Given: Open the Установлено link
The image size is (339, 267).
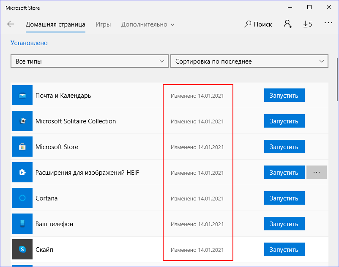Looking at the screenshot, I should click(29, 43).
